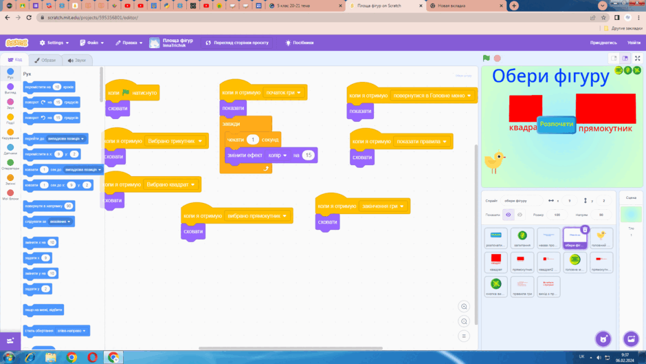Open the add extension button
This screenshot has width=646, height=364.
[10, 341]
